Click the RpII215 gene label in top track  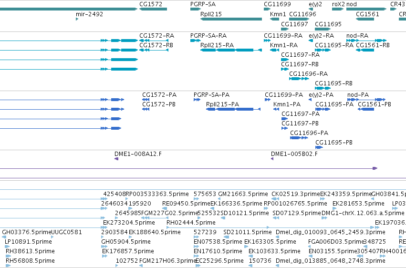211,14
